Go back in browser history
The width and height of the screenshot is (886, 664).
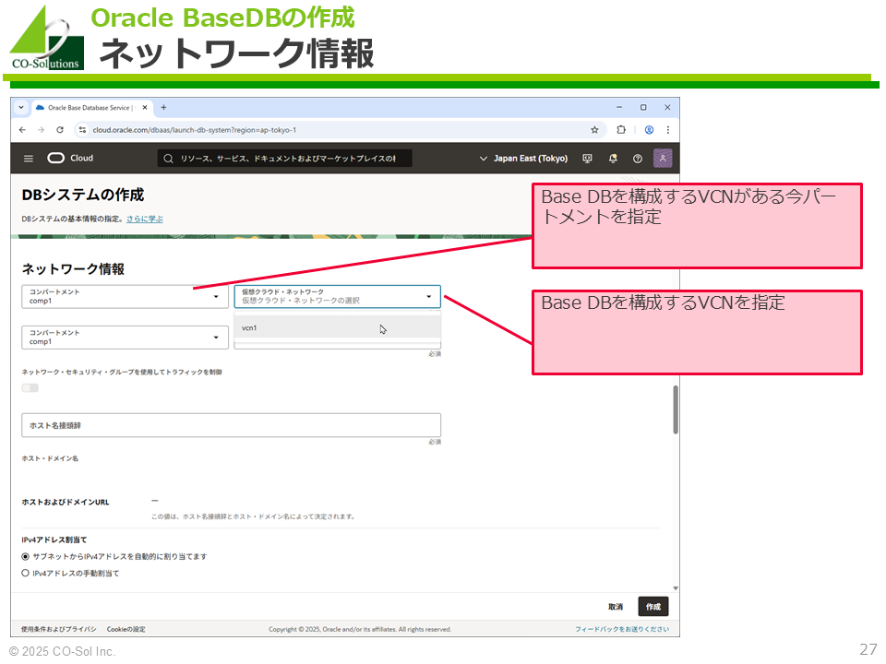22,130
